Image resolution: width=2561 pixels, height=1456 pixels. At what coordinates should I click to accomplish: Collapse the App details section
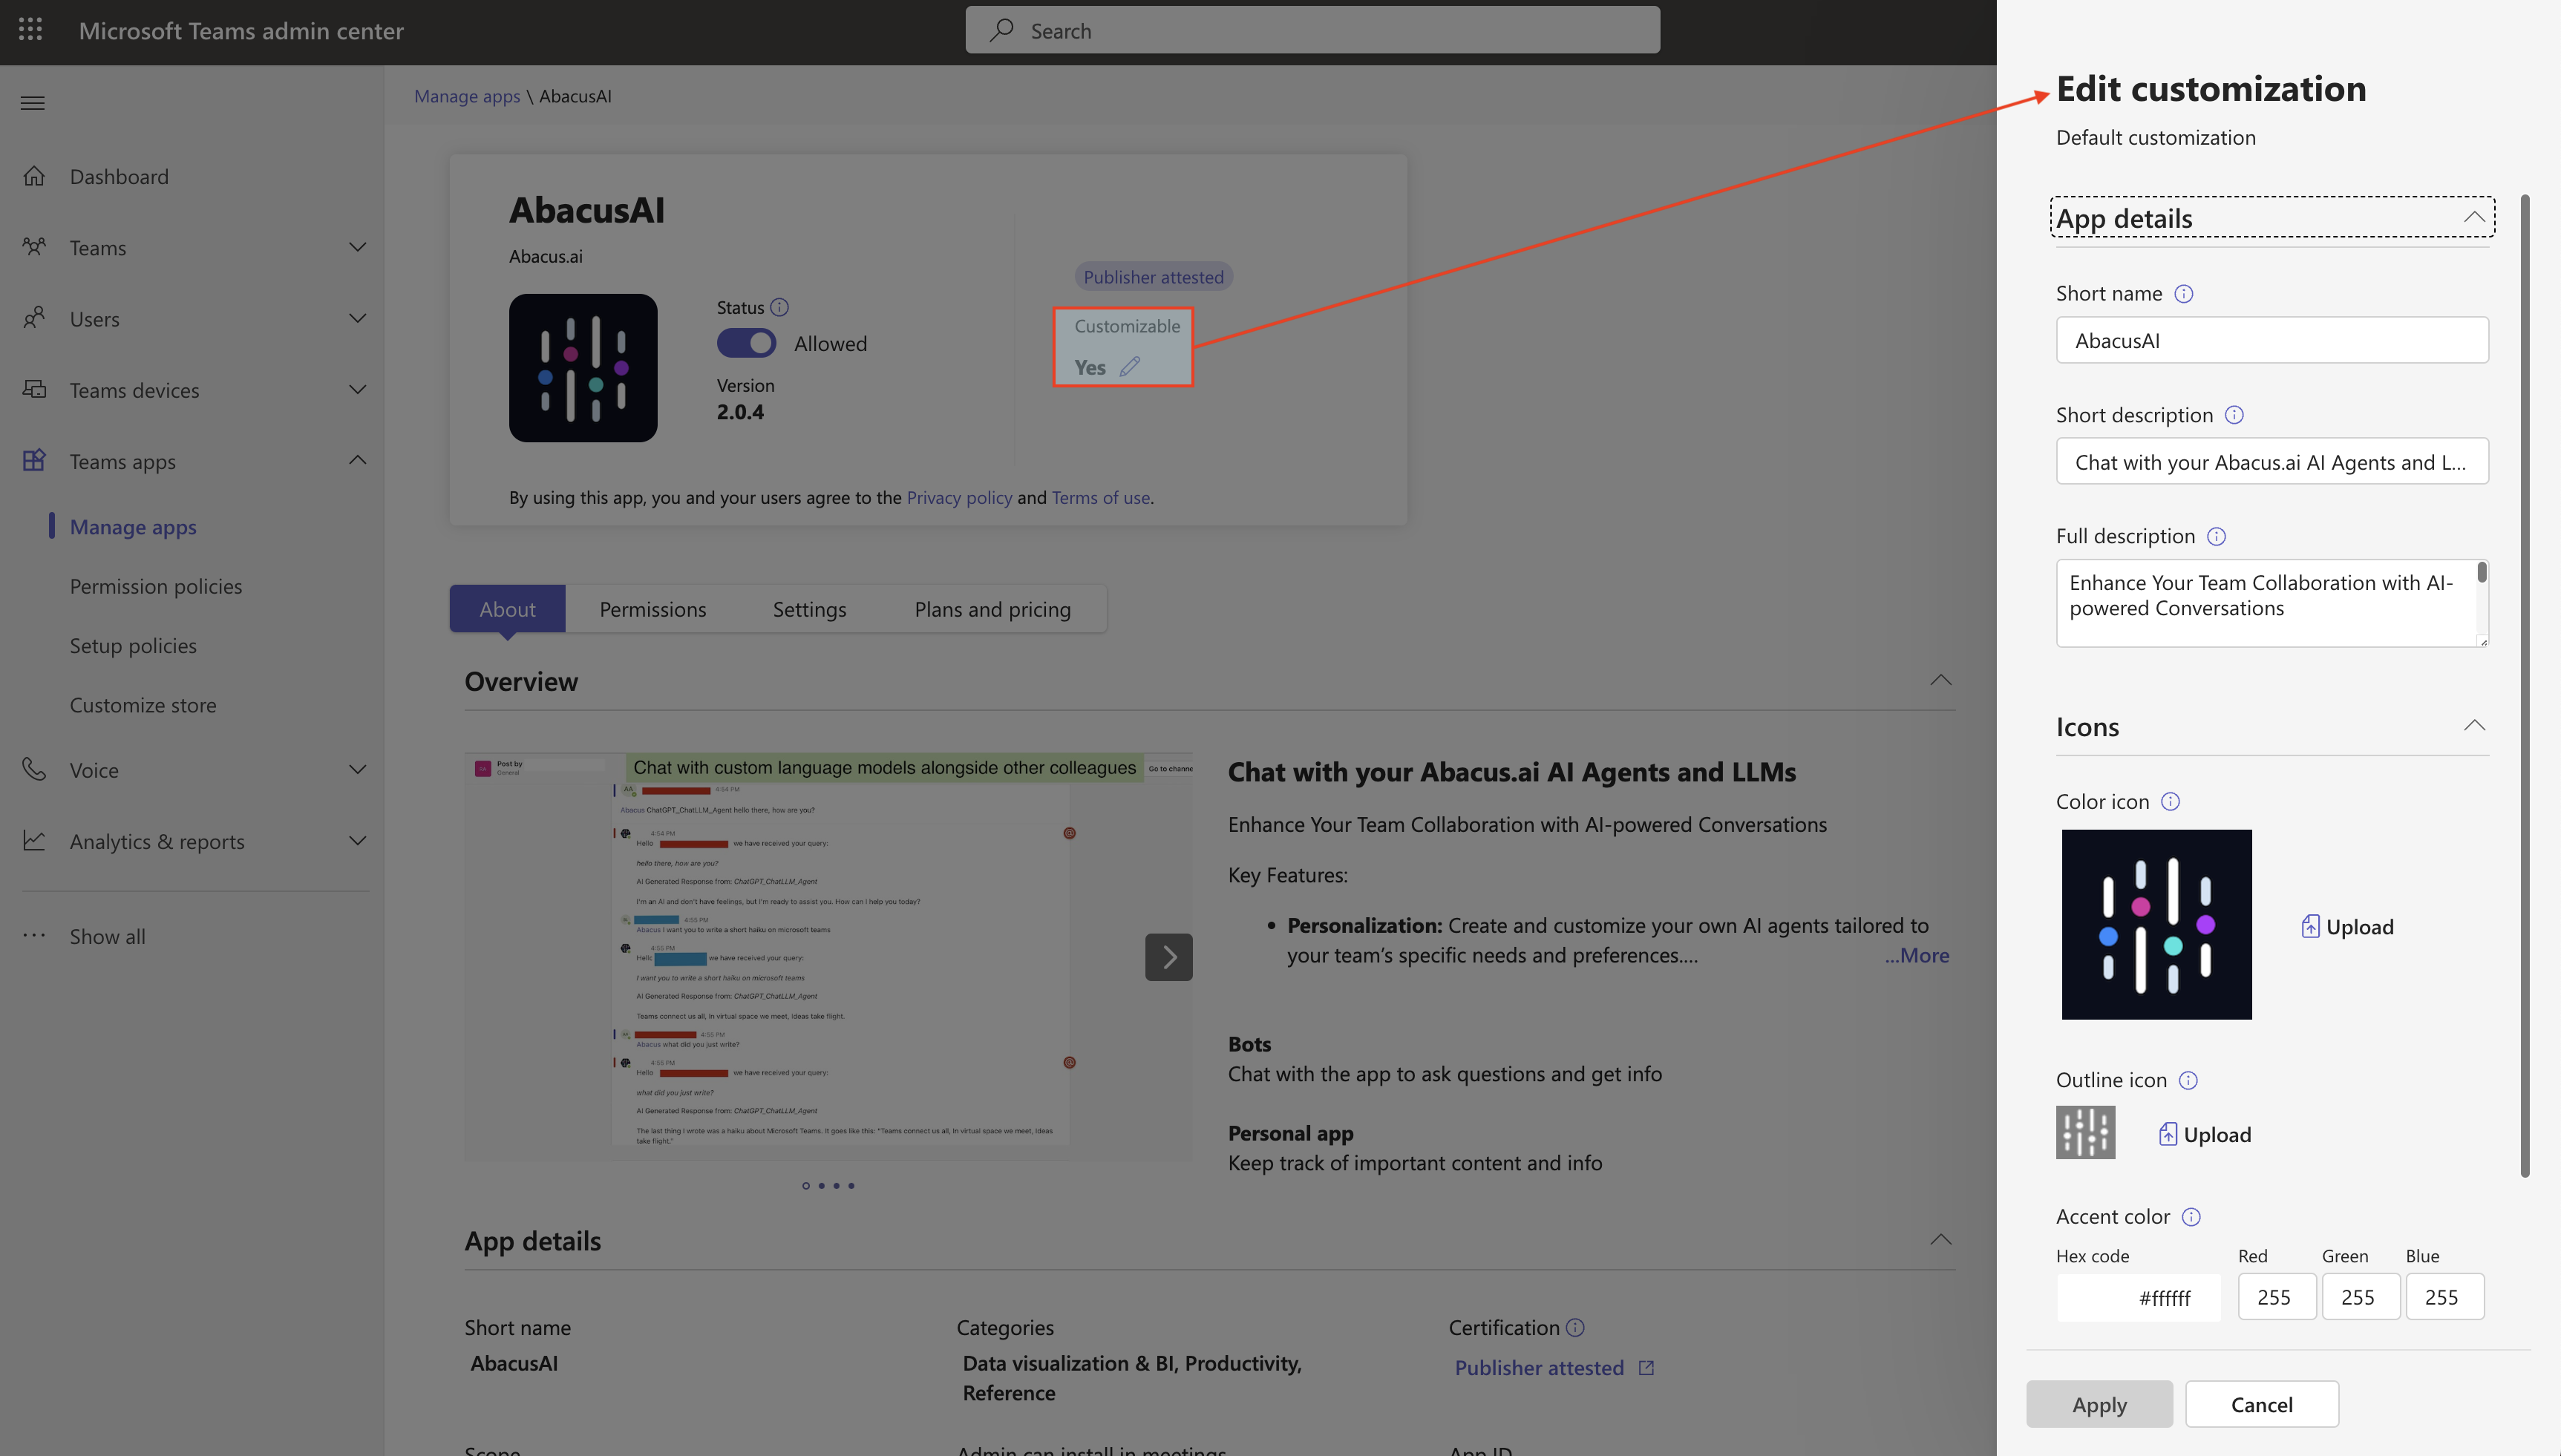[2474, 216]
